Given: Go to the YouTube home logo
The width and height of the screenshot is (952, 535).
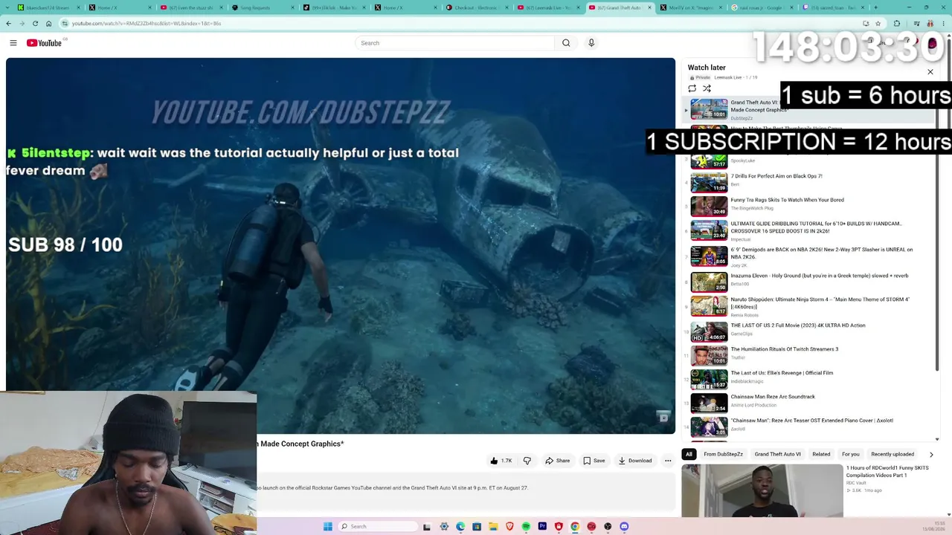Looking at the screenshot, I should [x=44, y=43].
